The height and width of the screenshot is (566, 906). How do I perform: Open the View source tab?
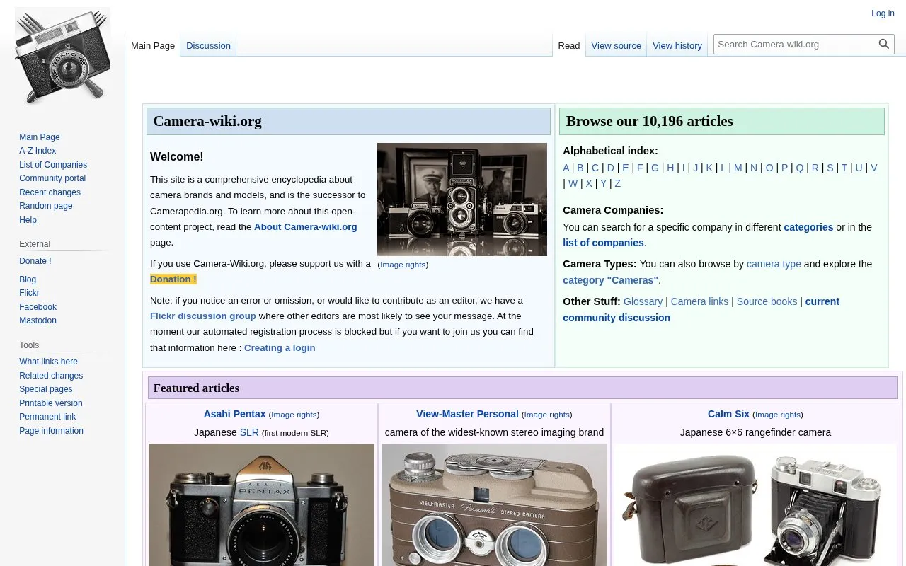616,46
